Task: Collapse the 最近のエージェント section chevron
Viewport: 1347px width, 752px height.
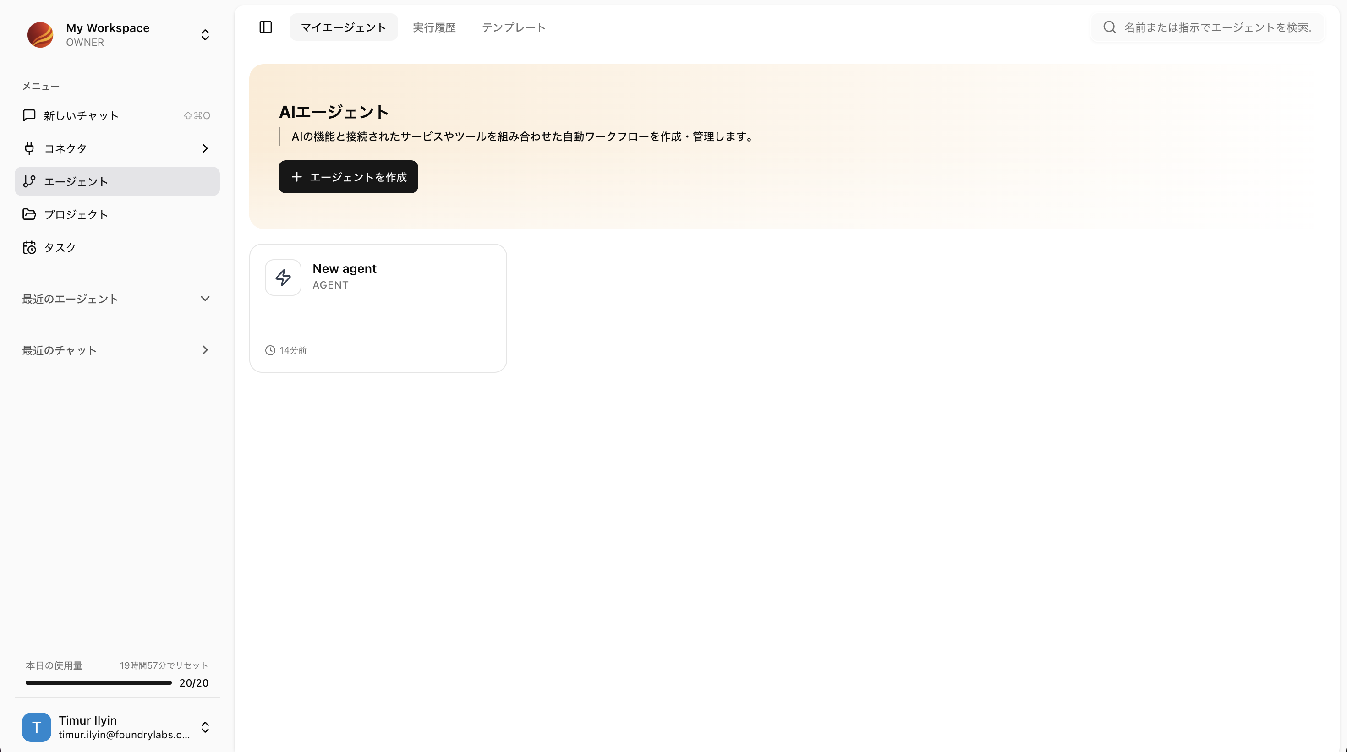Action: 205,299
